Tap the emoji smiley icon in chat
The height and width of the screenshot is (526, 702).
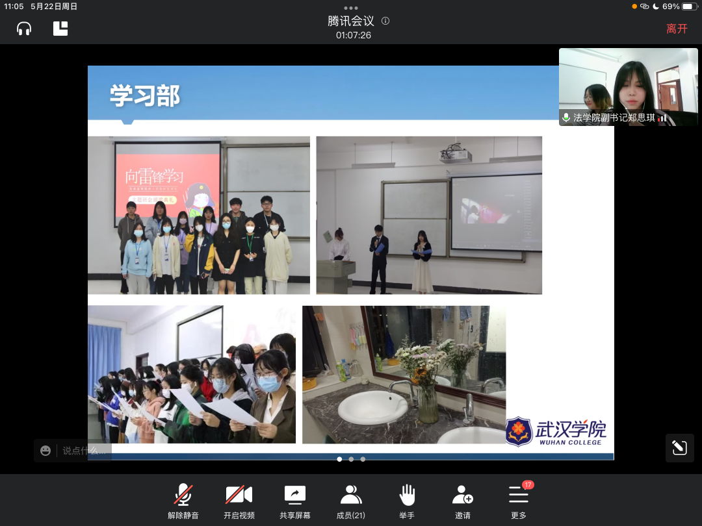click(x=45, y=451)
